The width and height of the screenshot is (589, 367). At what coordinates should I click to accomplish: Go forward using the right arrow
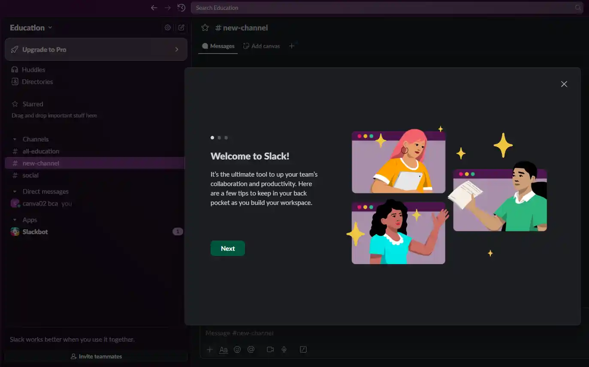[168, 8]
